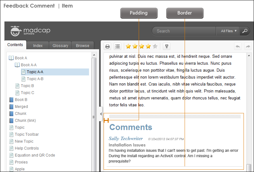Open the All Files search filter dropdown
This screenshot has width=254, height=172.
(x=228, y=31)
